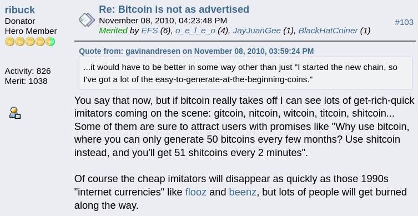Click the 'Merit: 1038' stat text
This screenshot has width=418, height=216.
26,81
